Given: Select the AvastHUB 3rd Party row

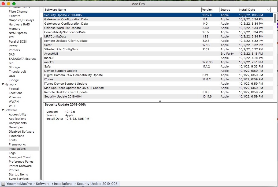Looking at the screenshot, I should [158, 54].
